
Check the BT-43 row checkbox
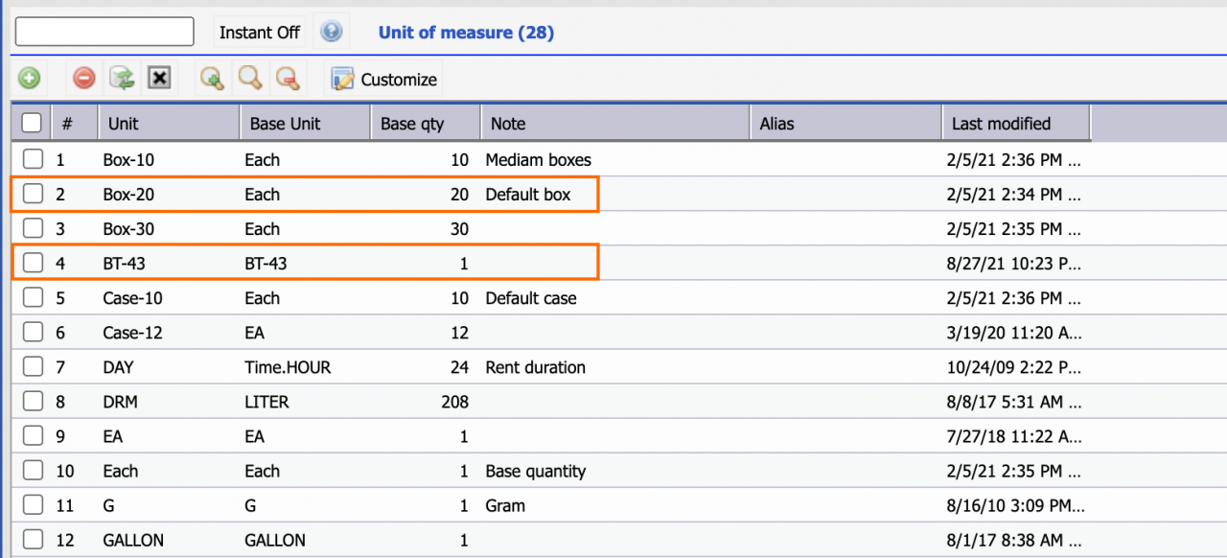pyautogui.click(x=34, y=263)
